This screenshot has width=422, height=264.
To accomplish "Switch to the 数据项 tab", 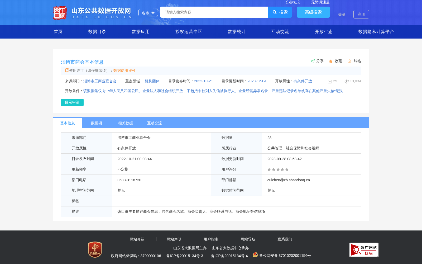I will 97,123.
